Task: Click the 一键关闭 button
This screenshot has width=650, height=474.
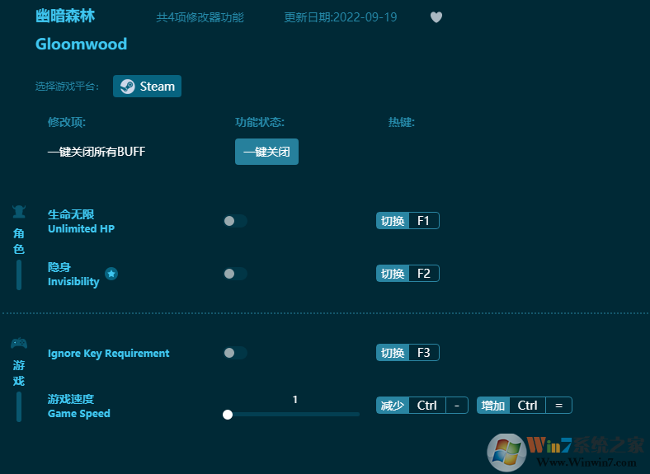Action: [x=266, y=152]
